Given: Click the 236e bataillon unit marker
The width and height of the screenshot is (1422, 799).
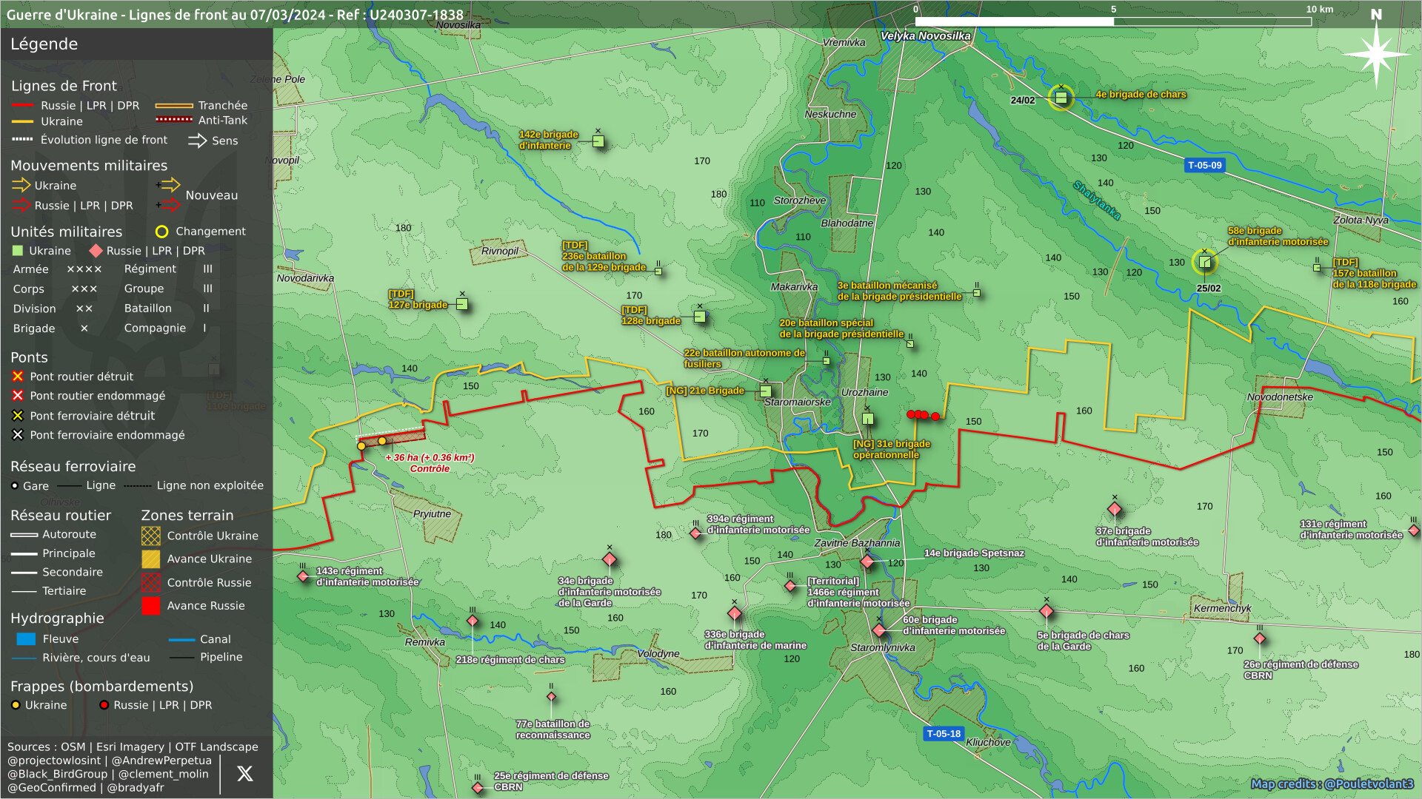Looking at the screenshot, I should (x=658, y=272).
